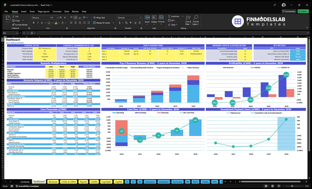Click the Delete cells icon

pos(154,18)
